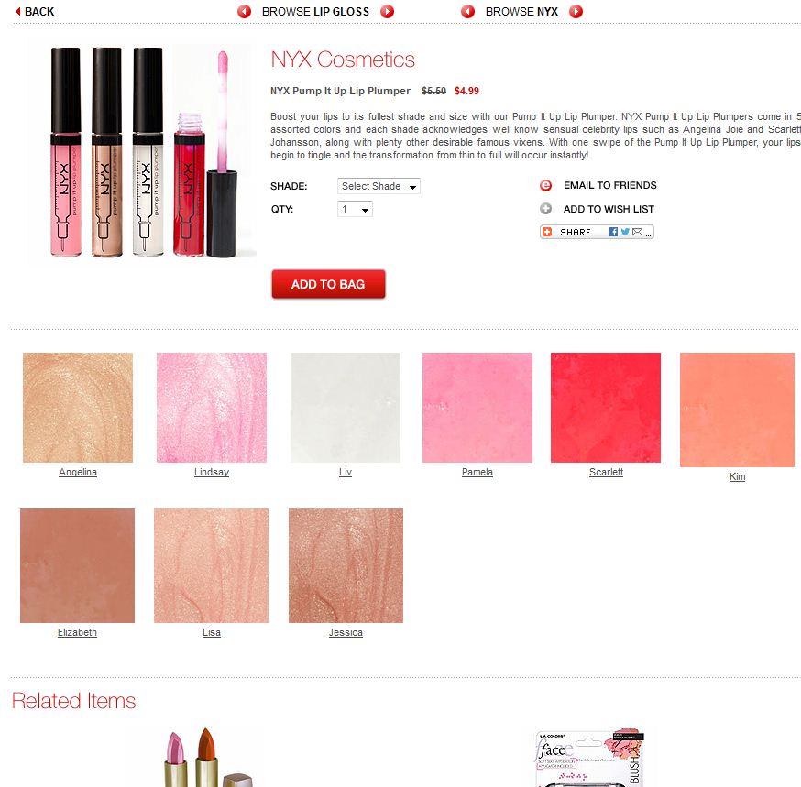
Task: Click the next arrow after Browse Lip Gloss
Action: (388, 11)
